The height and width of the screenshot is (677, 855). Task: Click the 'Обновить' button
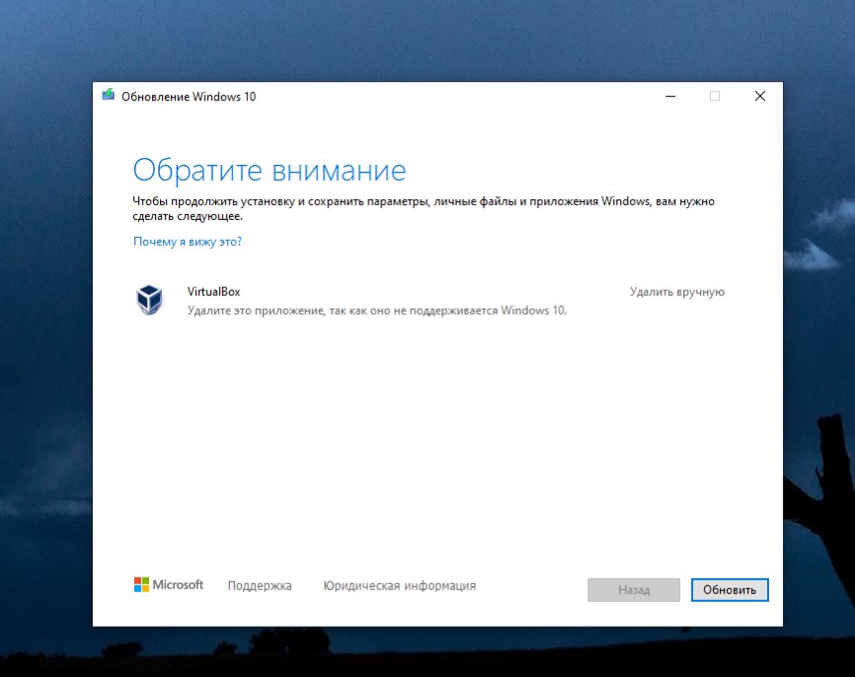(730, 590)
